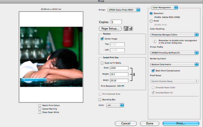Click the Copies input field
This screenshot has width=203, height=127.
(116, 22)
